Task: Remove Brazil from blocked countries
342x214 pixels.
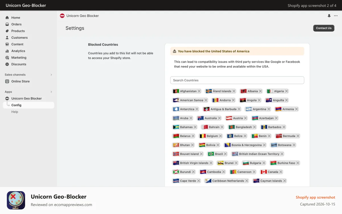Action: [225, 154]
